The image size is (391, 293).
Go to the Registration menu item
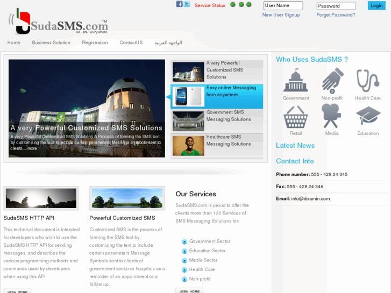(95, 42)
